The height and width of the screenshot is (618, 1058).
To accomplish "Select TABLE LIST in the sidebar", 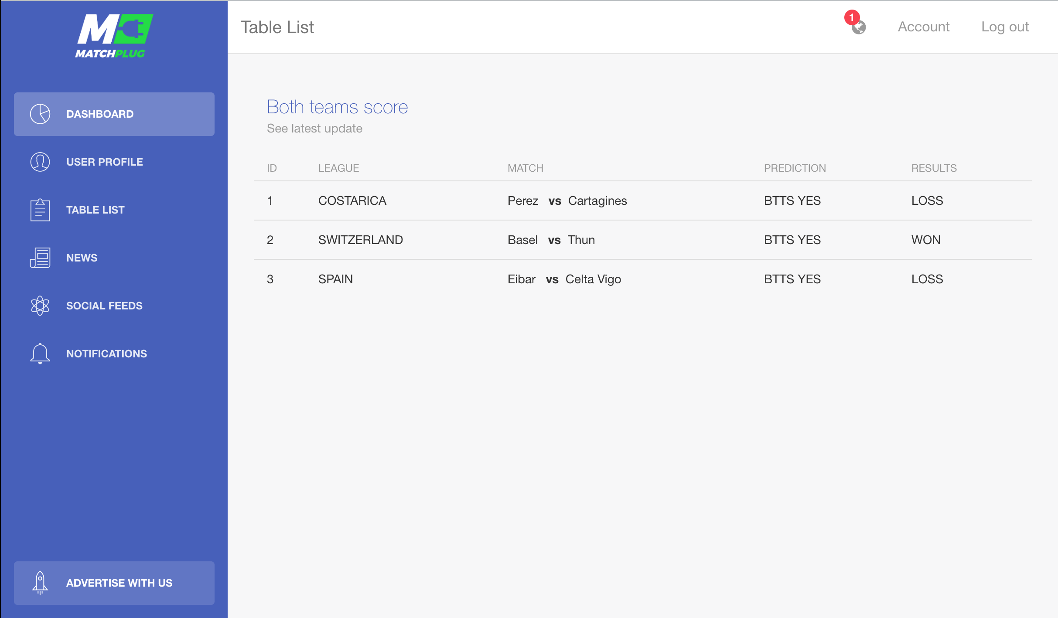I will (114, 210).
